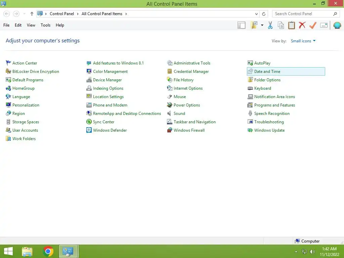Viewport: 344px width, 258px height.
Task: Click the volume speaker tray icon
Action: 312,252
